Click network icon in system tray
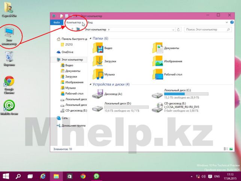 tap(198, 176)
